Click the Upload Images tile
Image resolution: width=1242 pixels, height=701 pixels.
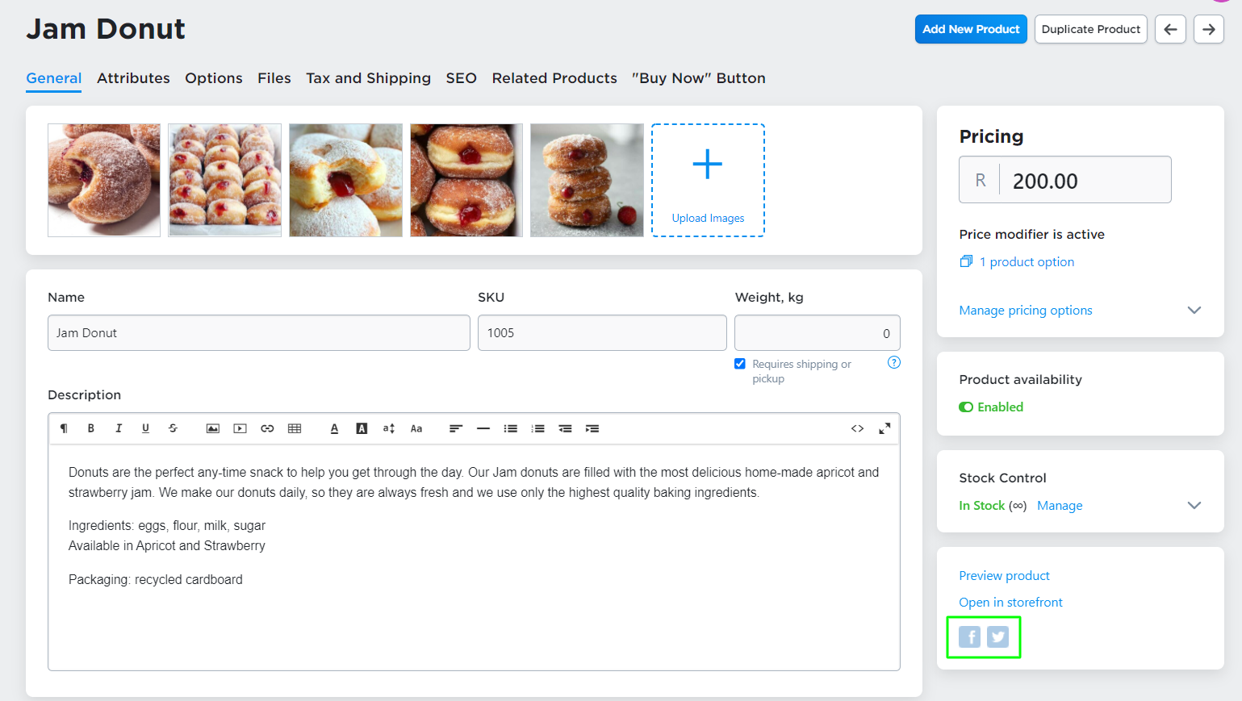pos(708,180)
